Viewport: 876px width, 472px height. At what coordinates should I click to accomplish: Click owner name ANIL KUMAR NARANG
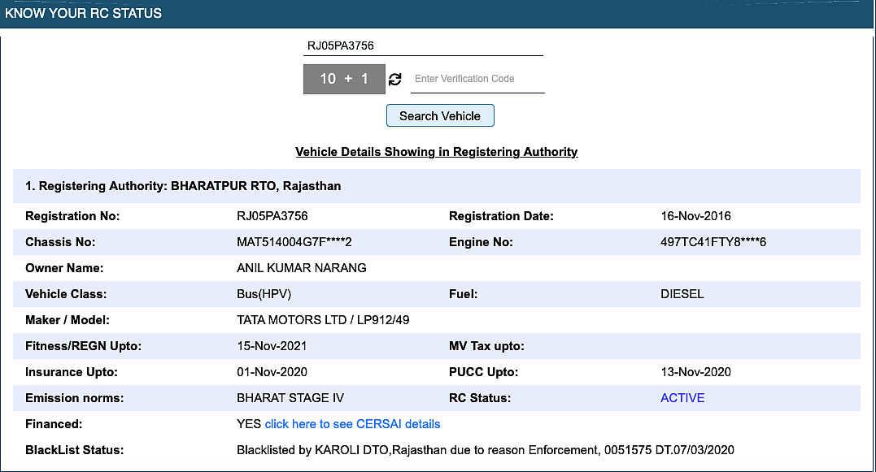click(x=302, y=268)
